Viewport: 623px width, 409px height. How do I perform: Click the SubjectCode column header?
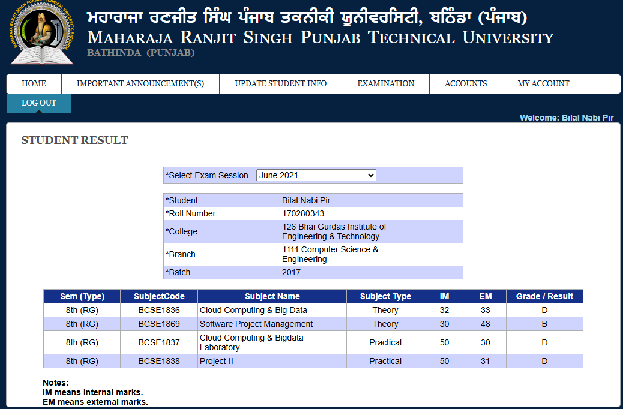point(159,296)
